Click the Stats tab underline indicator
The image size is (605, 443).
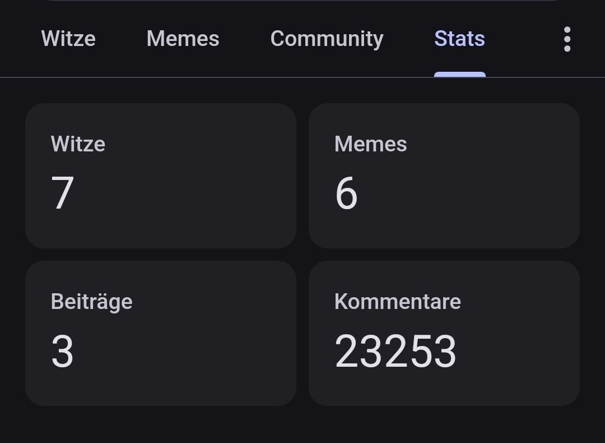(x=459, y=75)
